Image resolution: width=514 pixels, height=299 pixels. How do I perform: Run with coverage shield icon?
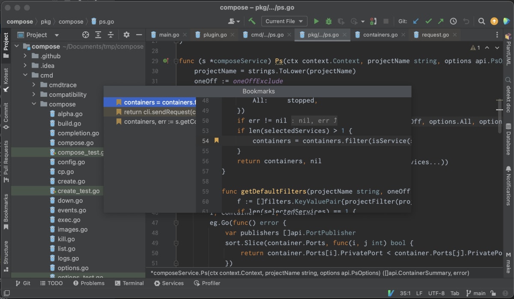coord(341,21)
